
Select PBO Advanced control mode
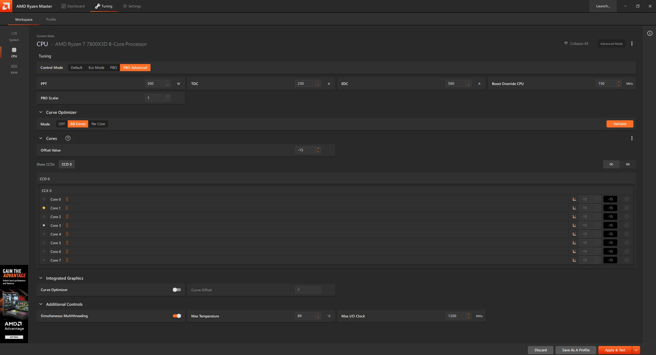(135, 68)
